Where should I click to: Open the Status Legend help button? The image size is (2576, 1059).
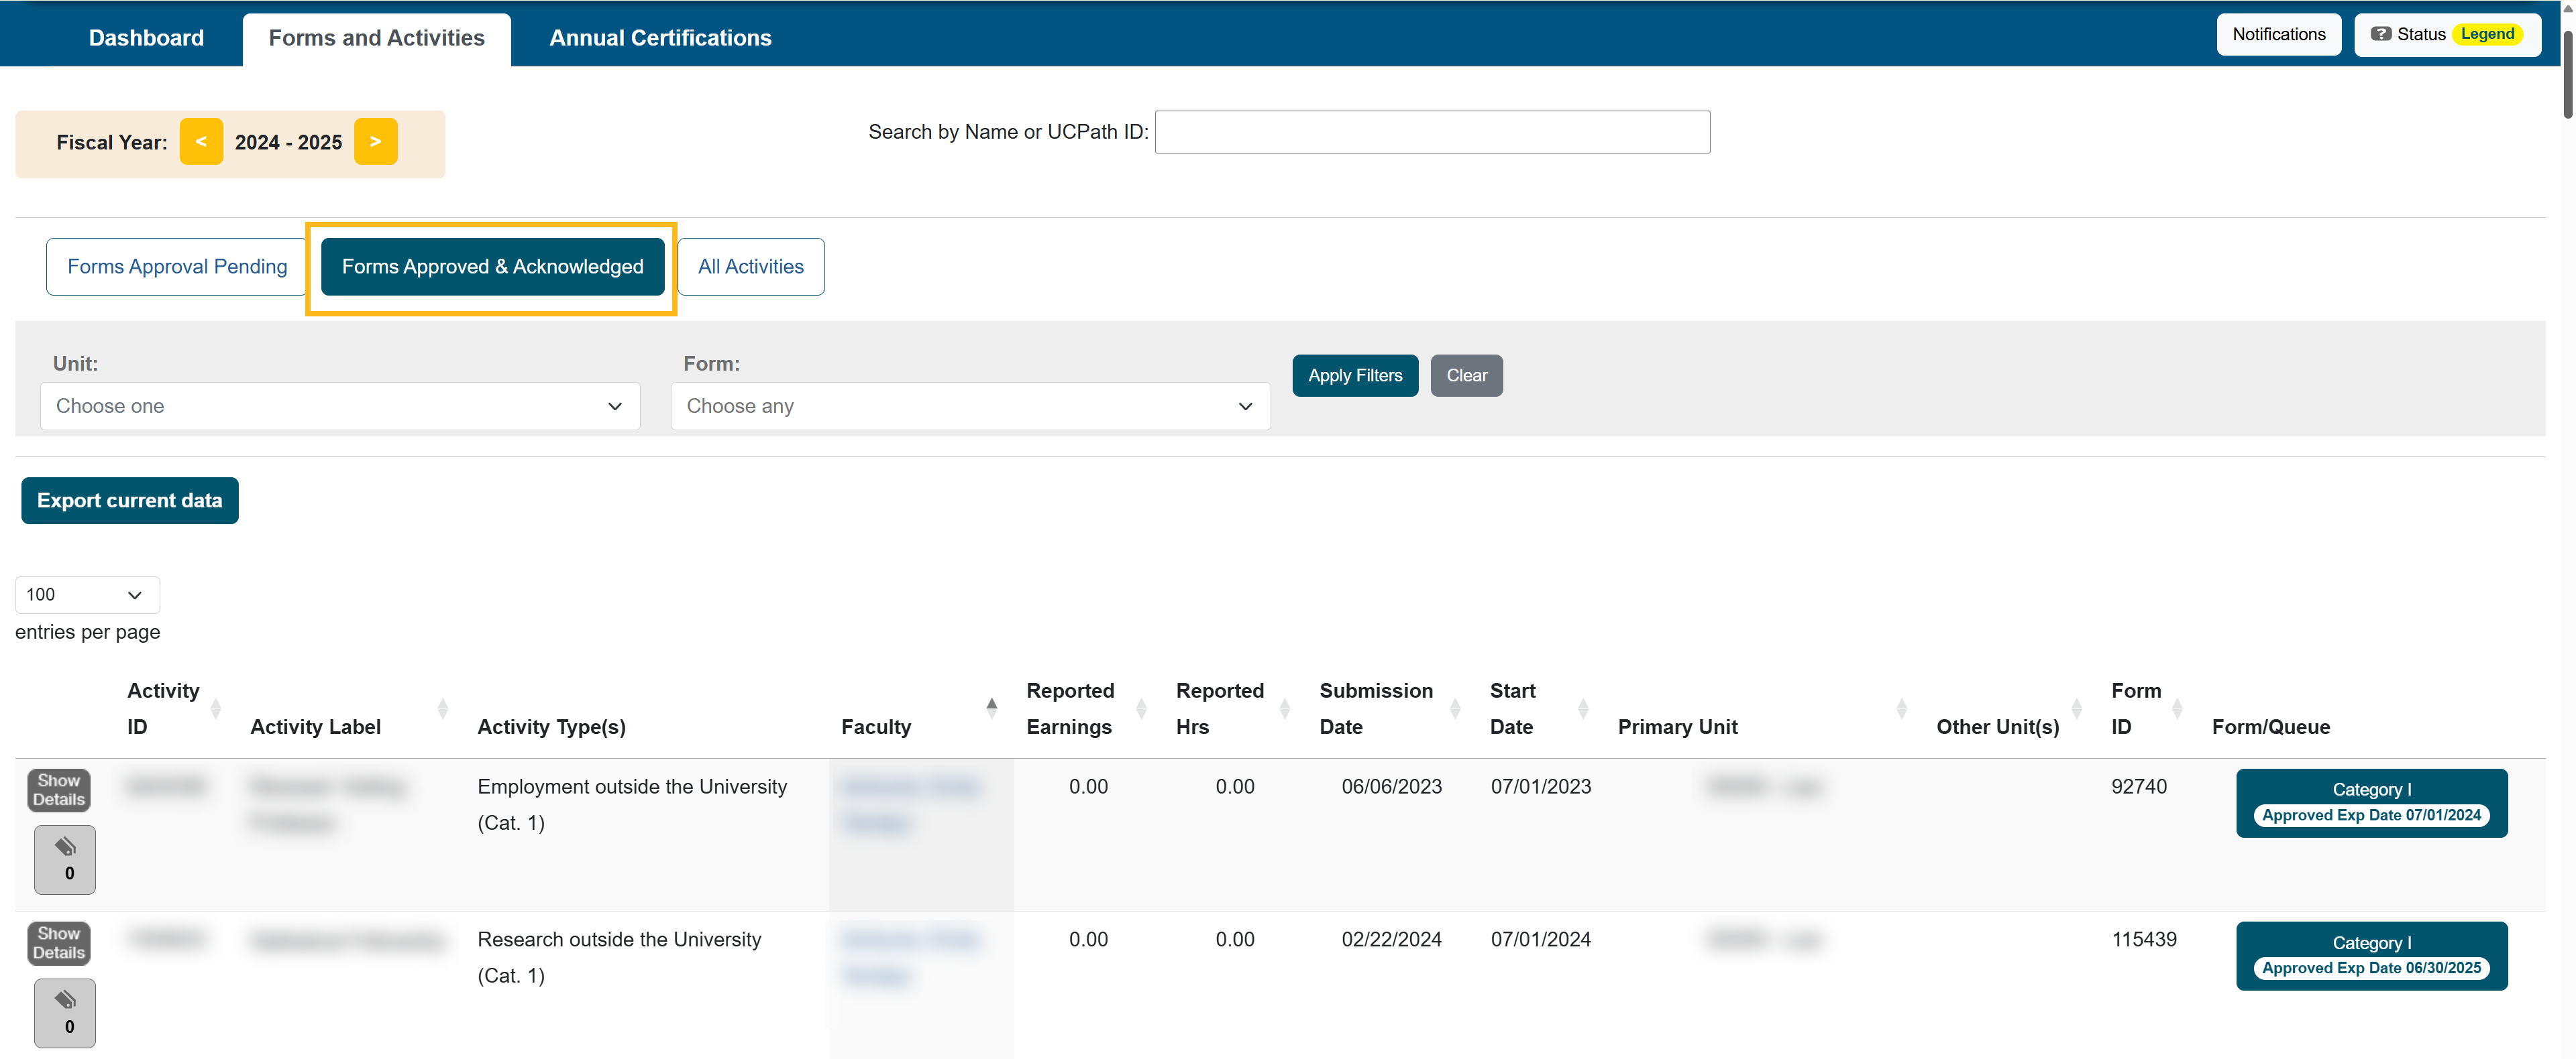[2447, 35]
